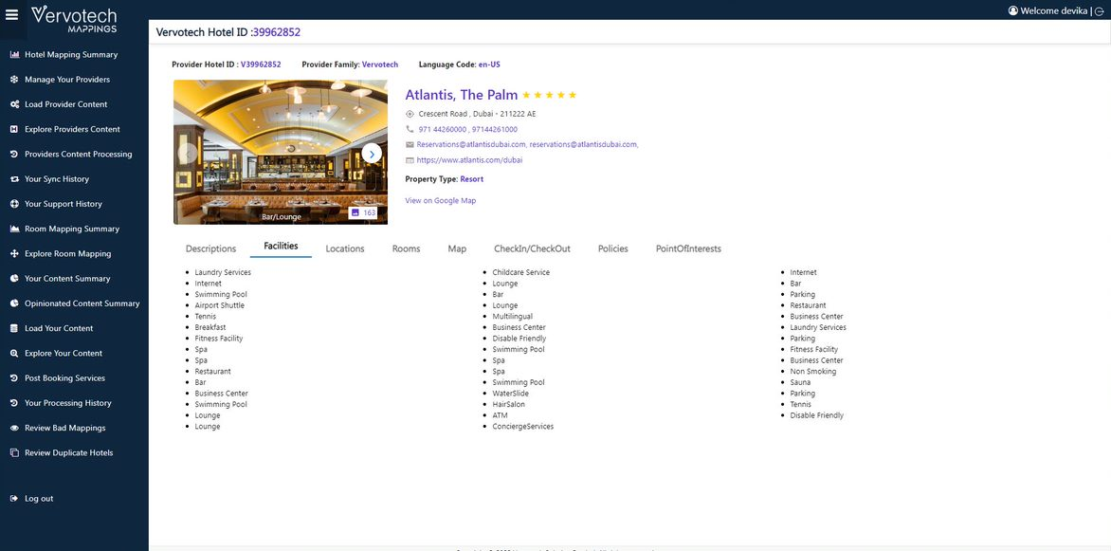Open the Policies tab
1111x551 pixels.
point(613,248)
